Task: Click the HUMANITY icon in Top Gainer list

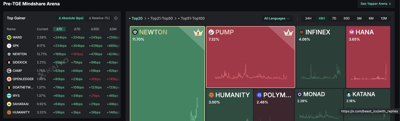Action: [9, 112]
